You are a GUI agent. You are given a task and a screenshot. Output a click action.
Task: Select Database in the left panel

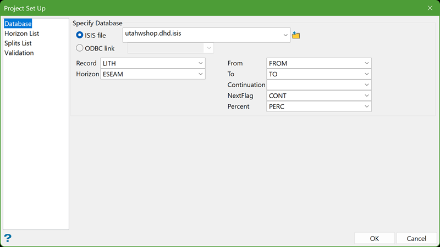click(x=18, y=24)
